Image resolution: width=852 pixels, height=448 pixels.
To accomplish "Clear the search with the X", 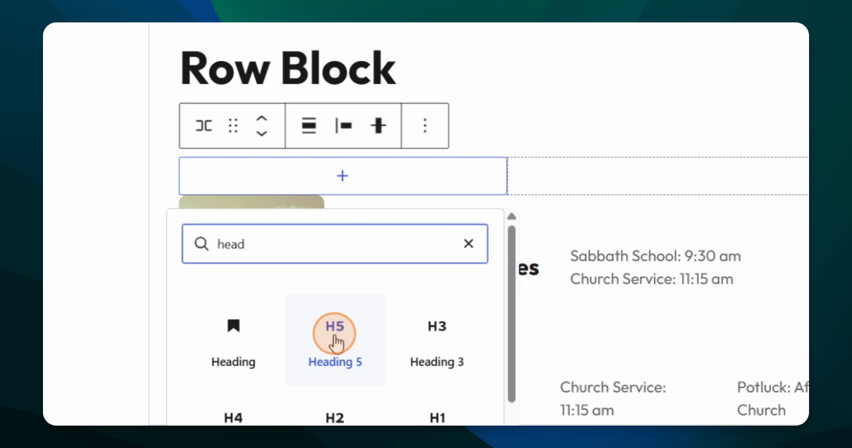I will 468,244.
